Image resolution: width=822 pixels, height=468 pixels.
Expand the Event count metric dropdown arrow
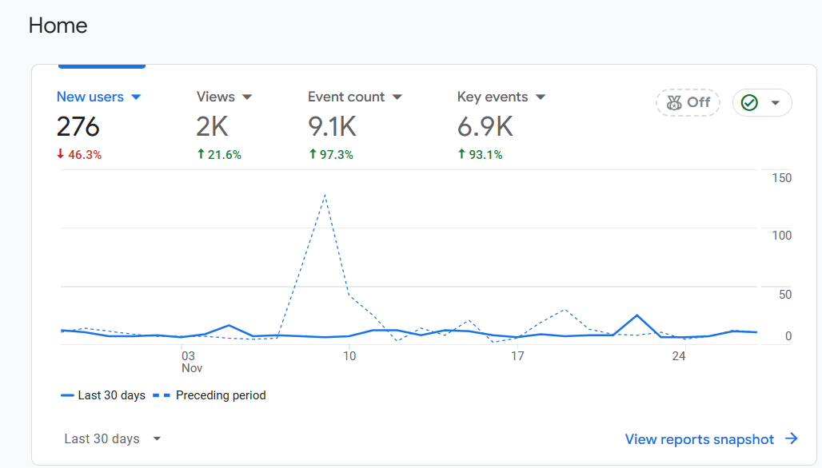(x=397, y=97)
